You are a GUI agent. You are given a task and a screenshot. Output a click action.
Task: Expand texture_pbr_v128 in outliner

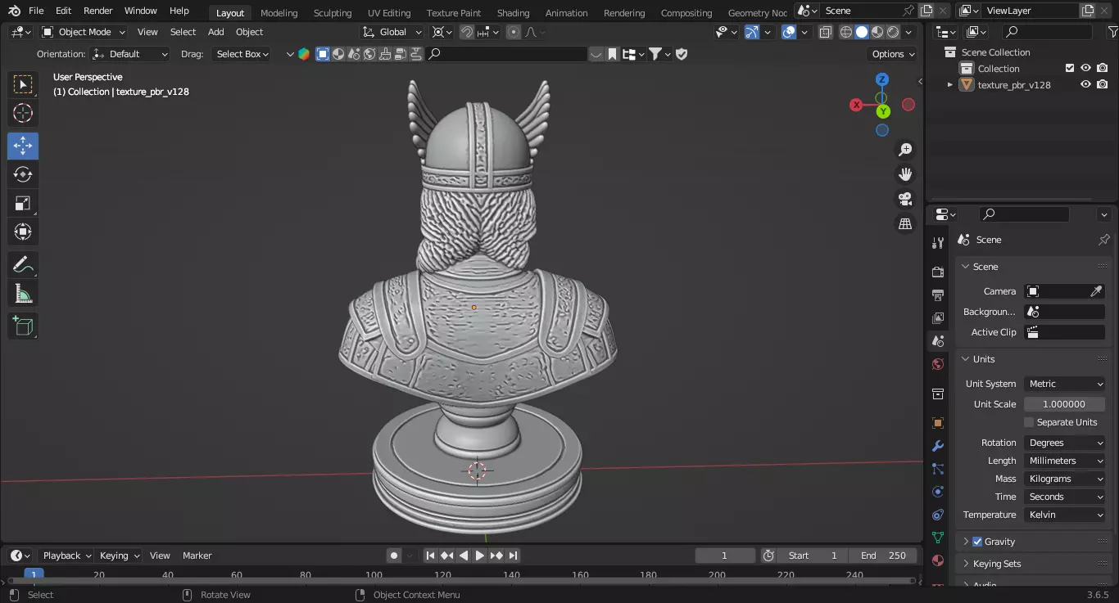[950, 85]
